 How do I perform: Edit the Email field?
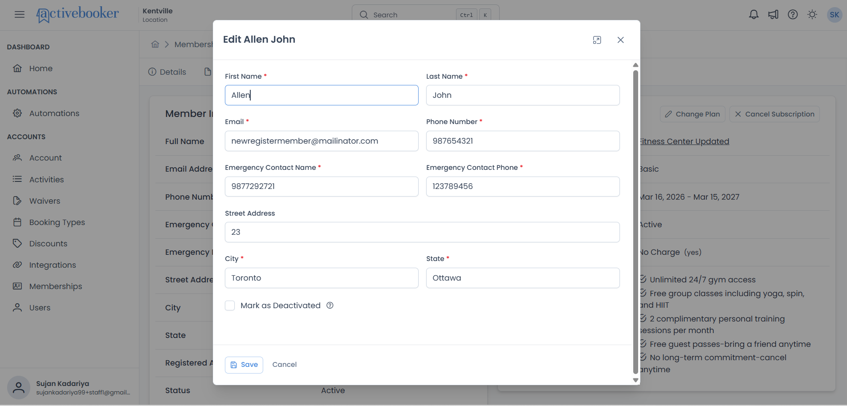tap(322, 141)
